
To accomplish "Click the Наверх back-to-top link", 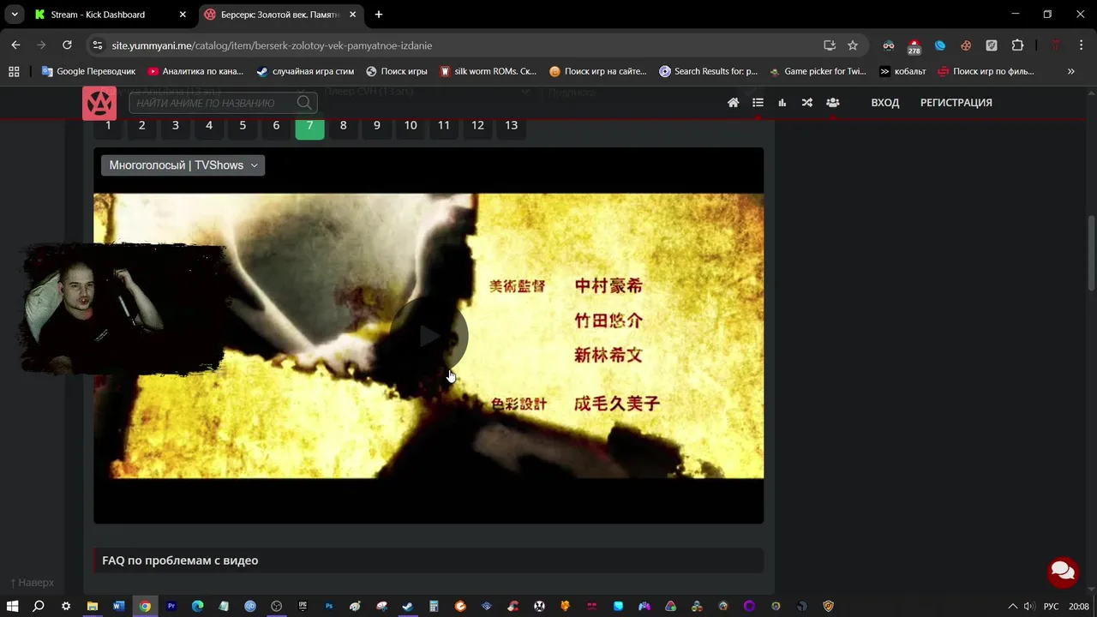I will [x=32, y=583].
